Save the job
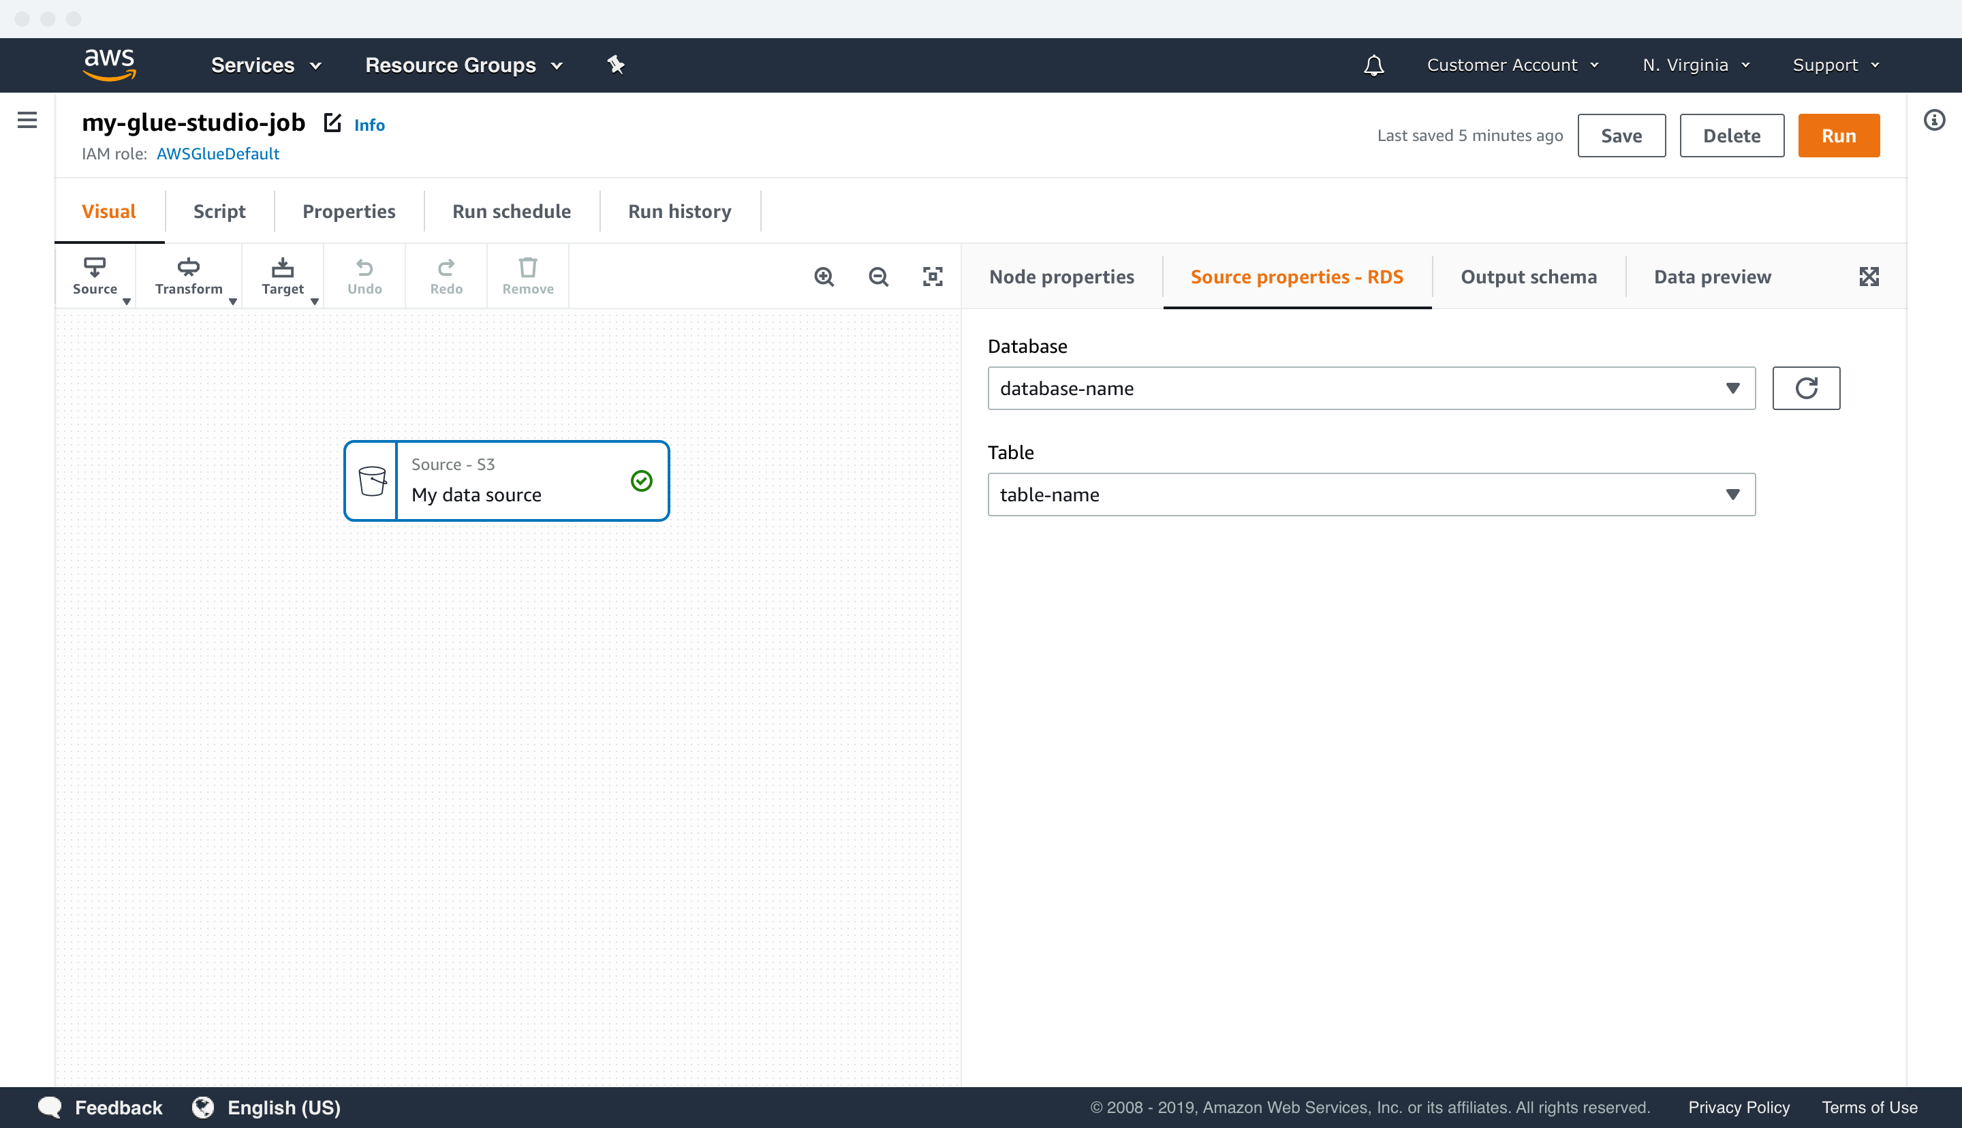The image size is (1962, 1128). tap(1621, 136)
